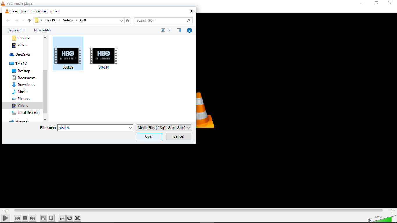Open VLC extended settings icon

point(51,218)
